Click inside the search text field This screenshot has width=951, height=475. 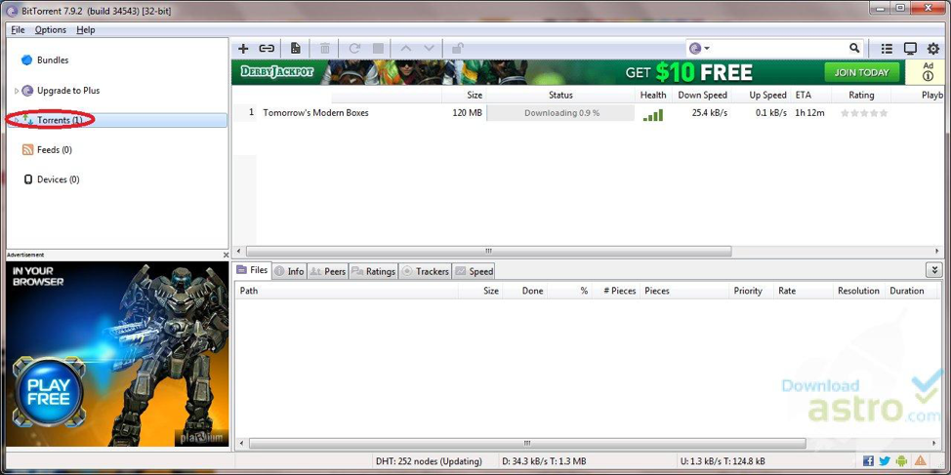[779, 49]
